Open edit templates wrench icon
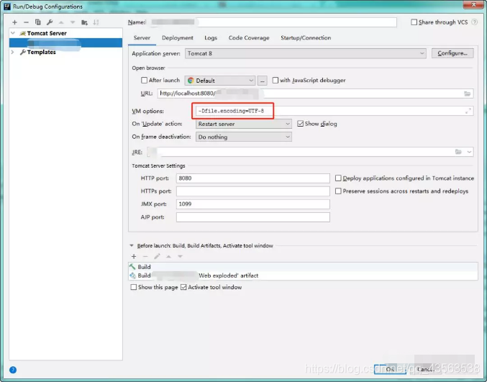 click(x=50, y=22)
